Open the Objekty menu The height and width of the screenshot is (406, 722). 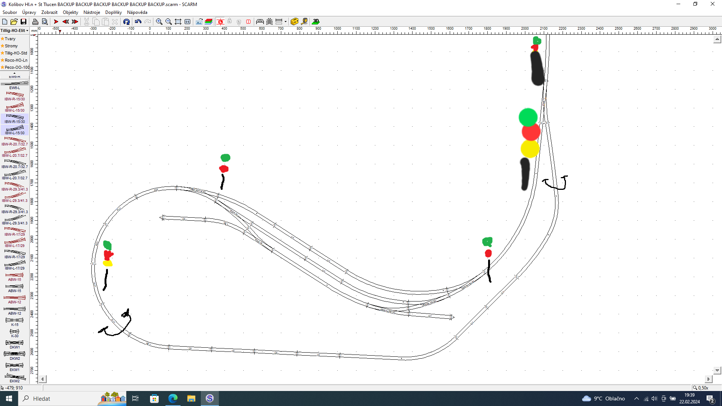tap(70, 12)
